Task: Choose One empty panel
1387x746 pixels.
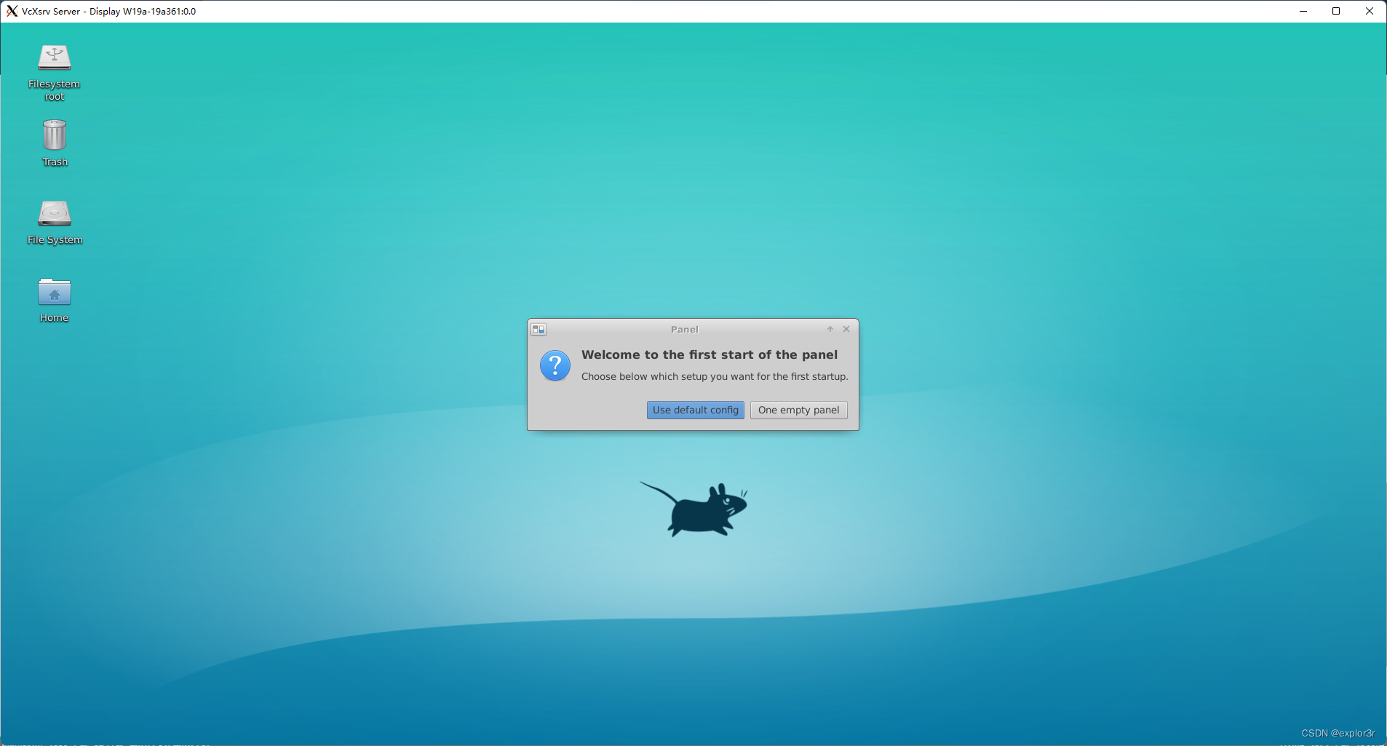Action: click(799, 410)
